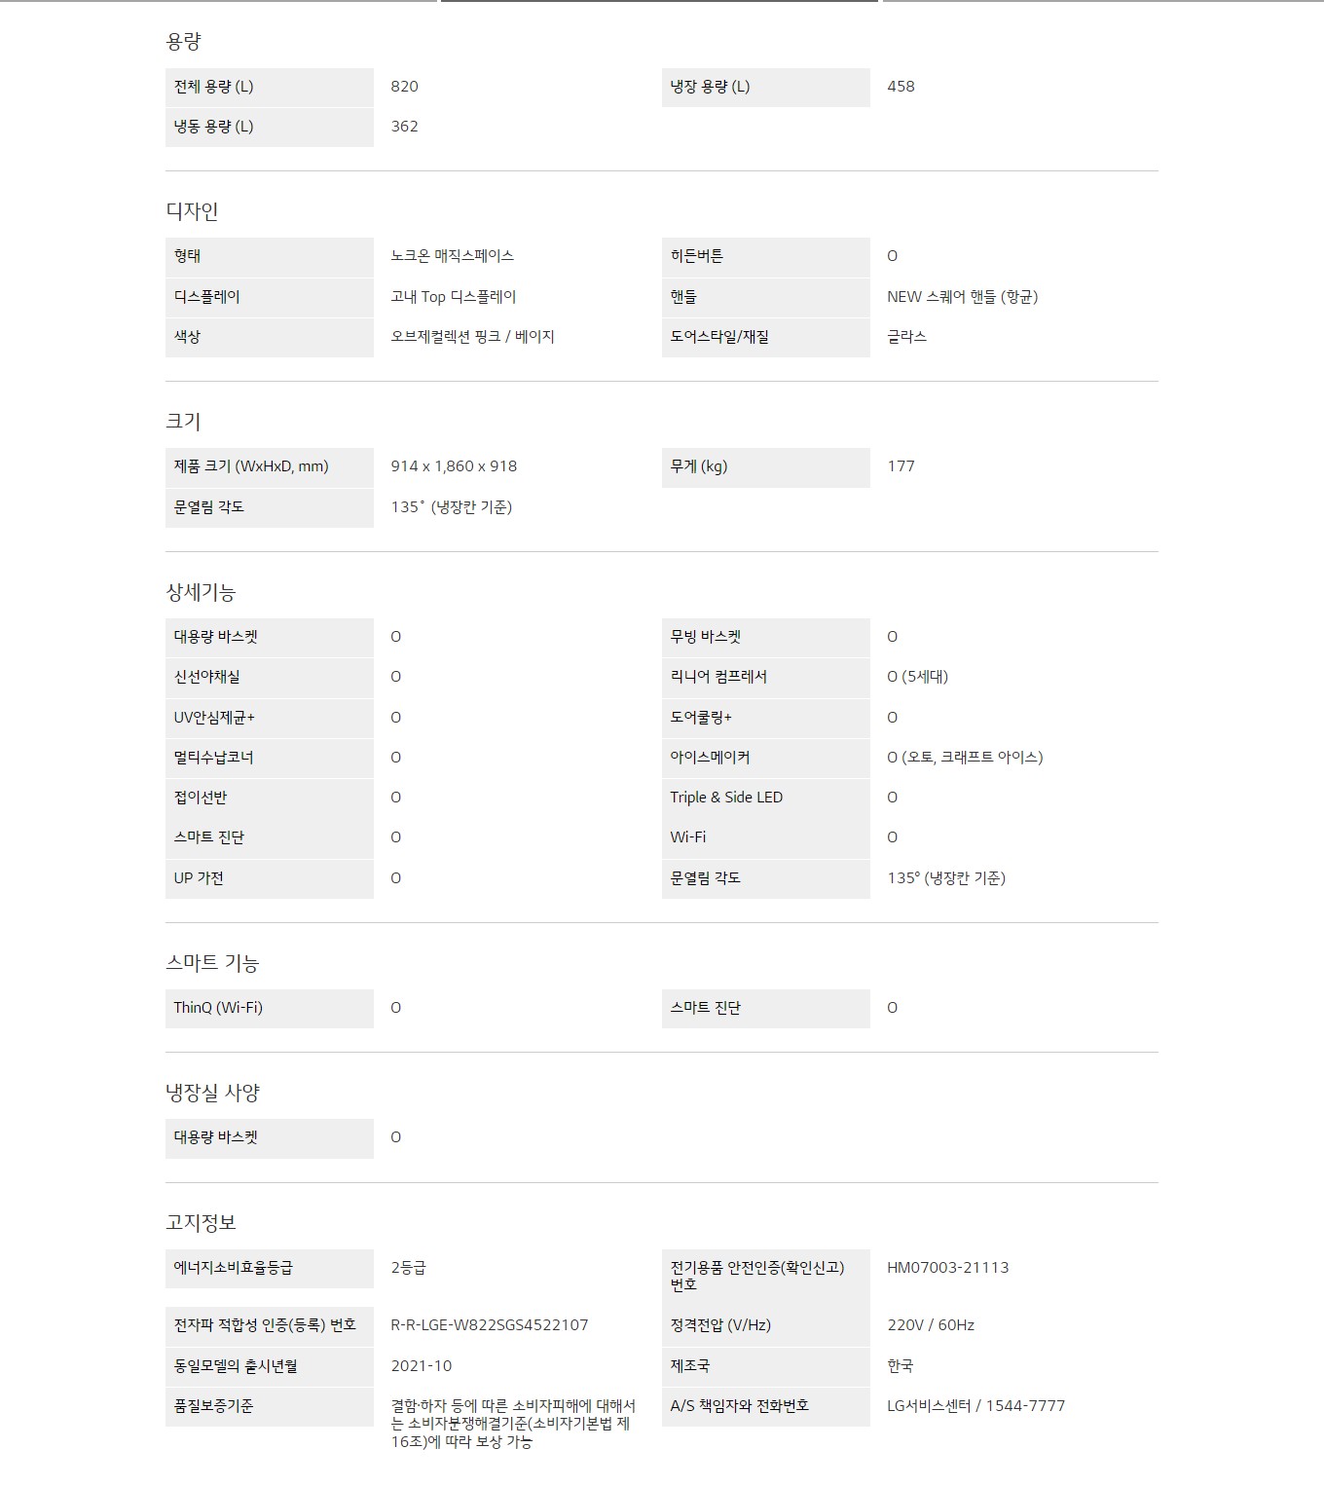
Task: Click the 무게 (kg) label
Action: (x=698, y=466)
